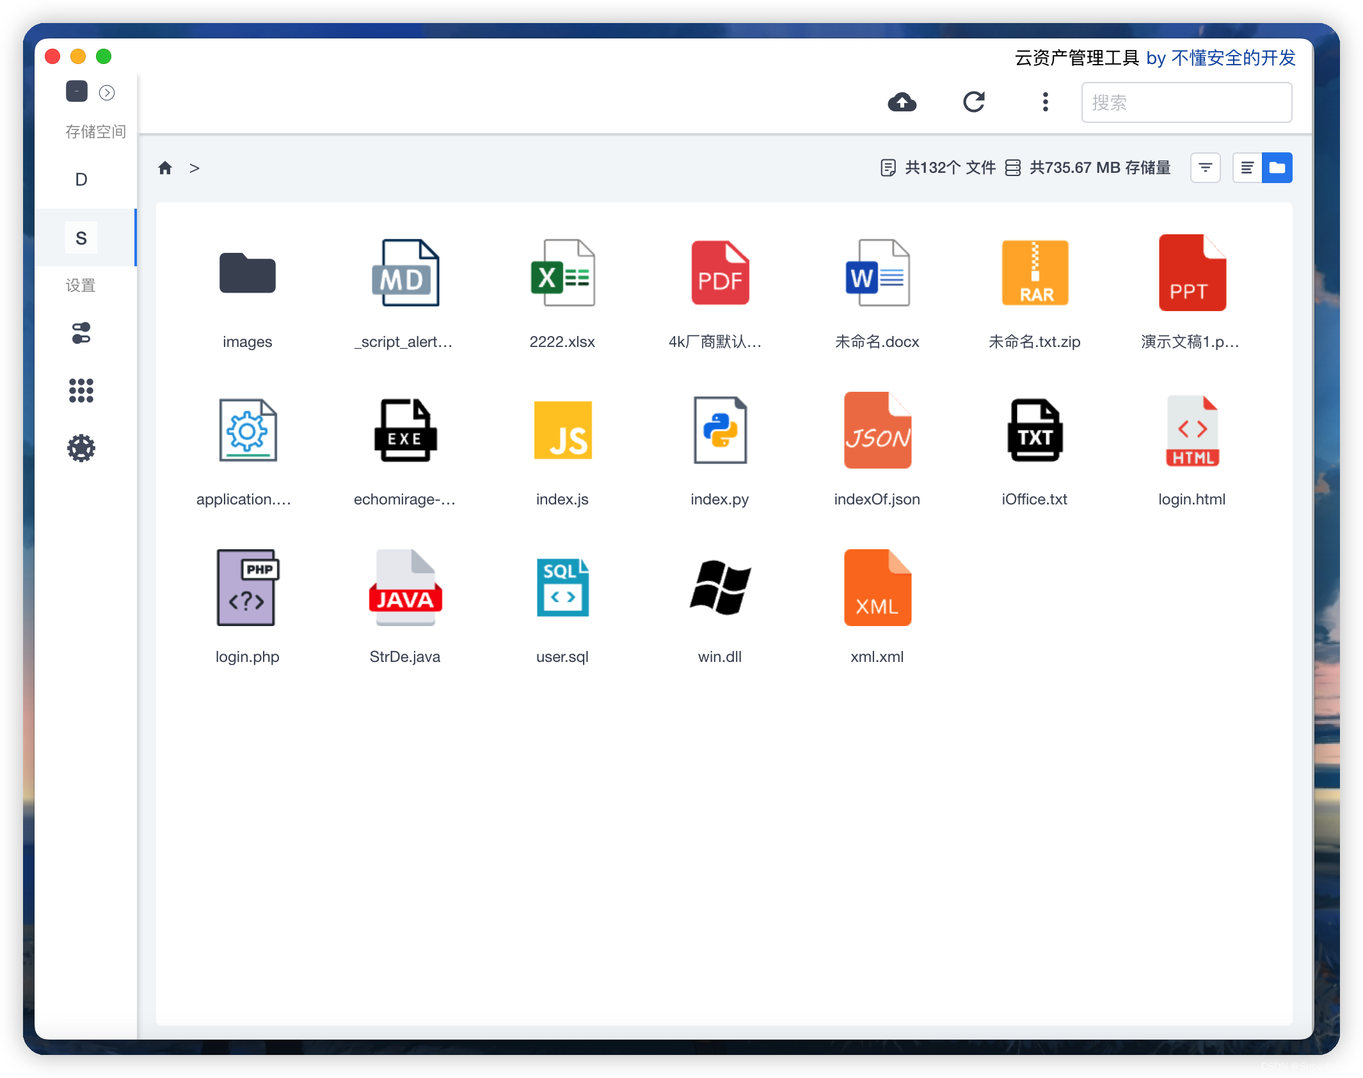Click the upload files cloud icon
This screenshot has width=1363, height=1078.
tap(902, 102)
